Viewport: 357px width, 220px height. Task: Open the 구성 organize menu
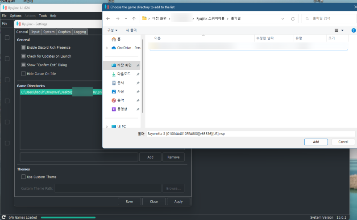coord(112,30)
